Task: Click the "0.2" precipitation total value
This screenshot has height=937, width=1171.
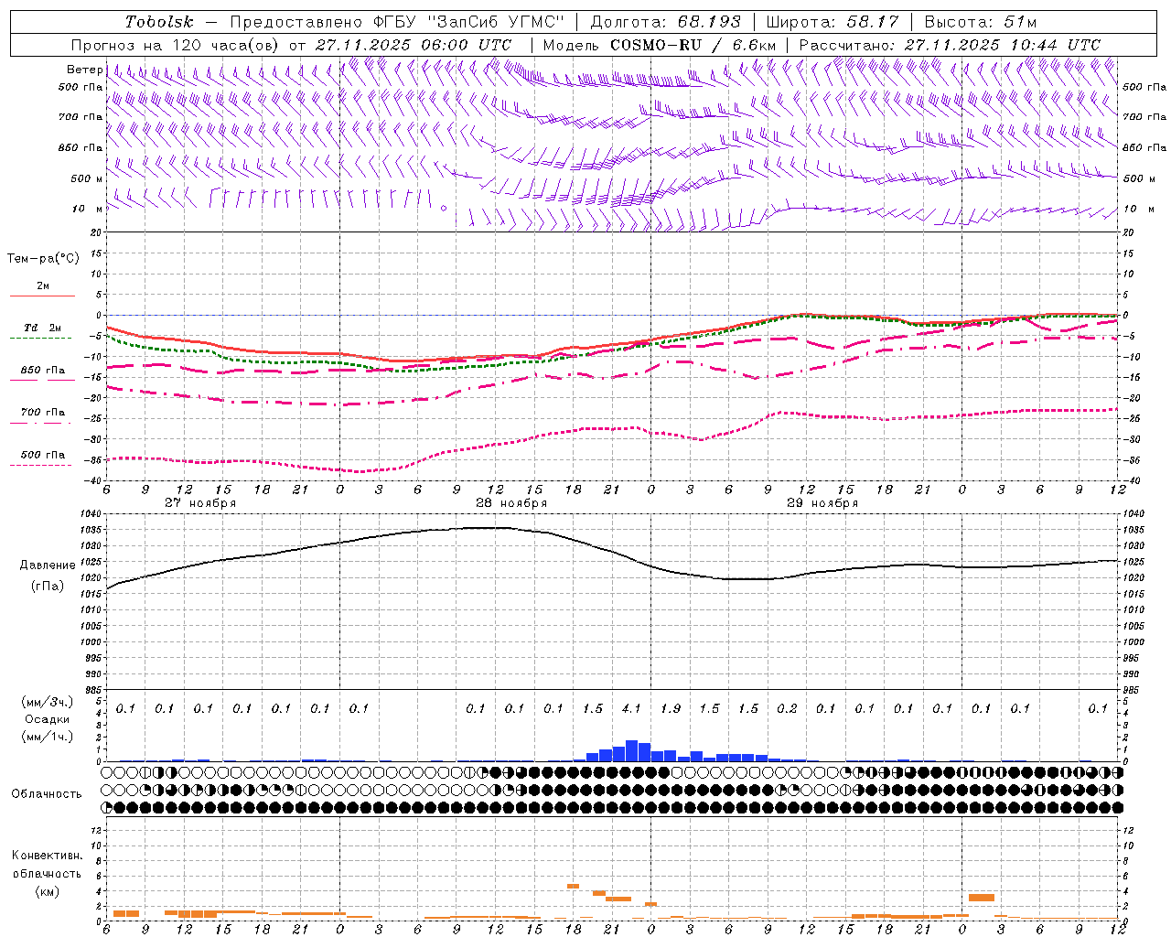Action: pos(787,708)
